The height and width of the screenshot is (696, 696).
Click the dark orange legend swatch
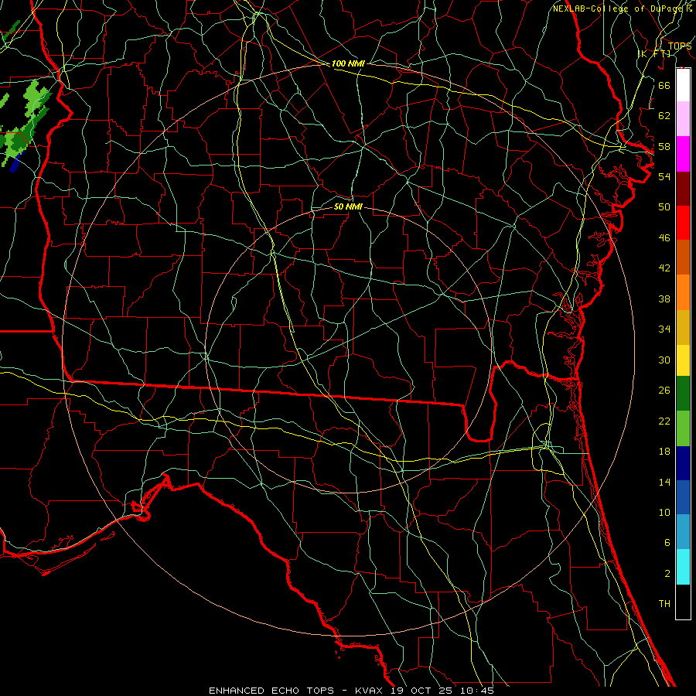[683, 257]
